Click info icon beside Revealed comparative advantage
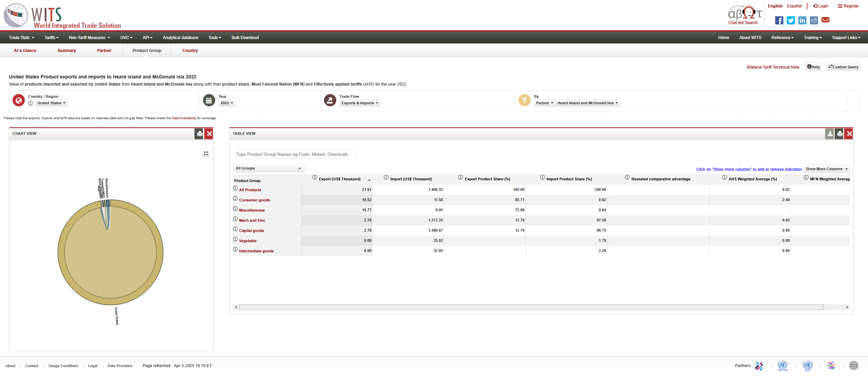 (627, 178)
